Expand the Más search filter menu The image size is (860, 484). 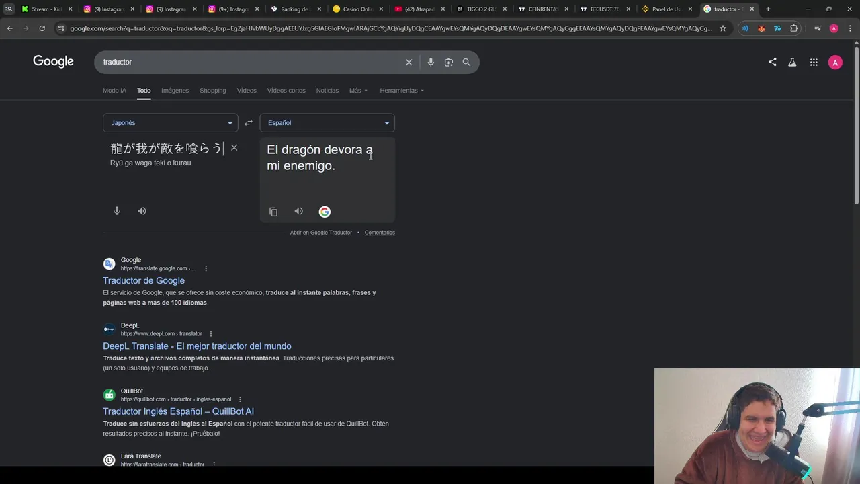coord(358,91)
